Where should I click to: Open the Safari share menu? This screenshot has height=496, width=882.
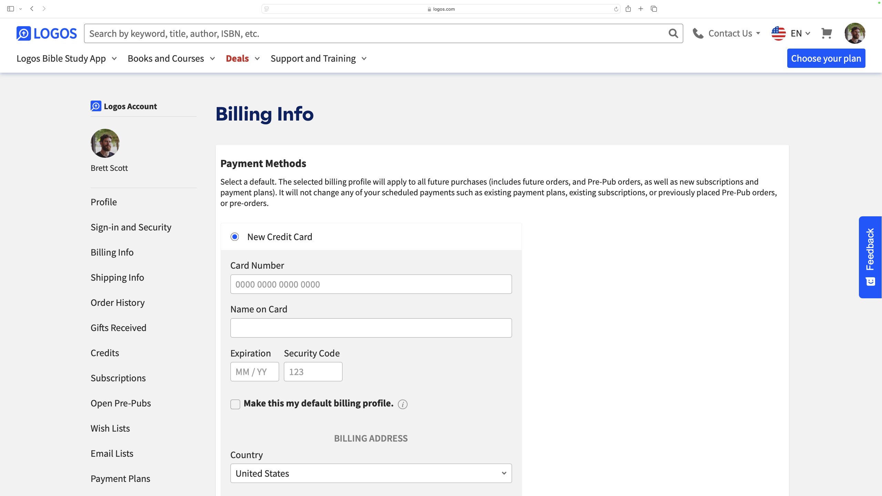click(628, 9)
